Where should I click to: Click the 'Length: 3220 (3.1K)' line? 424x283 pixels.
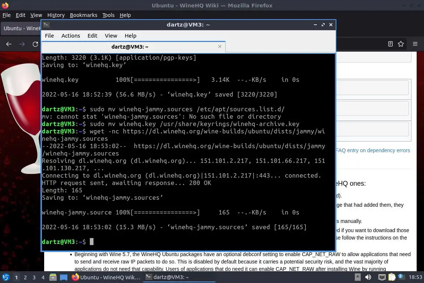pyautogui.click(x=119, y=57)
